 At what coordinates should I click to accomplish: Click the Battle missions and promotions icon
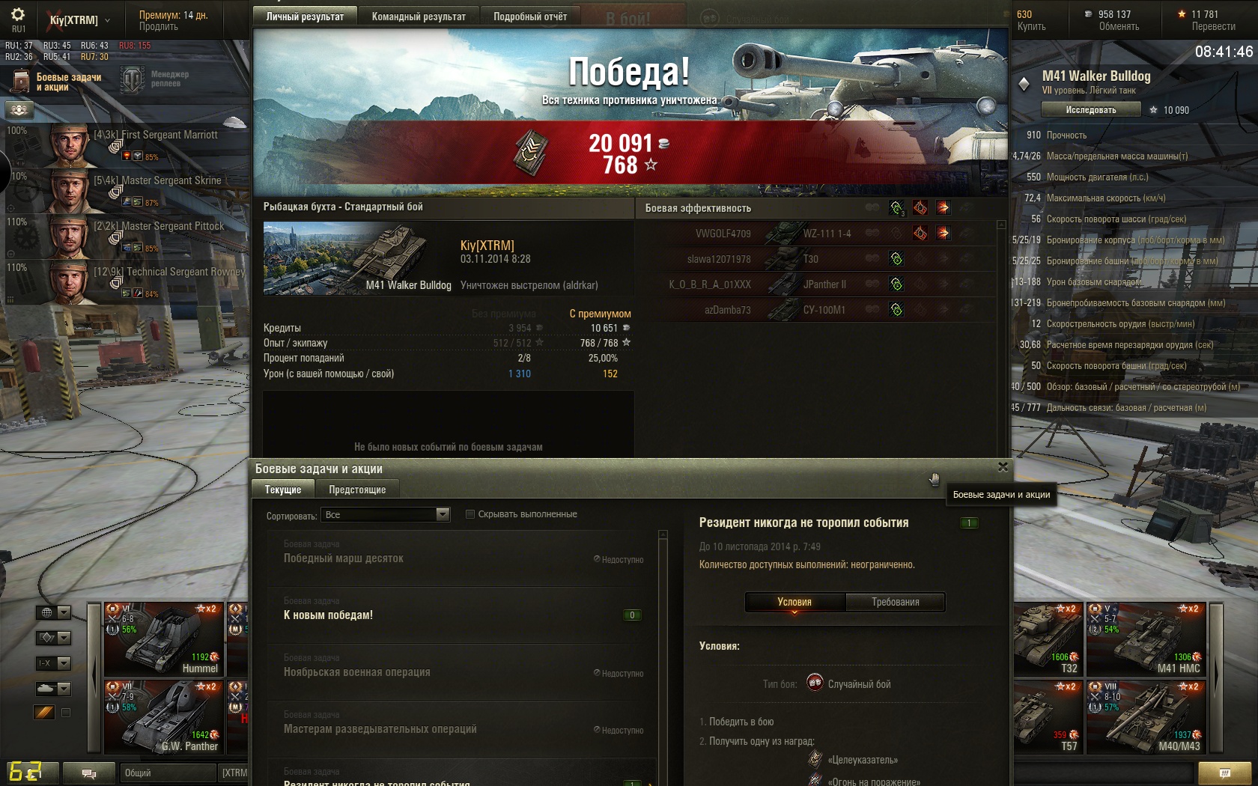click(19, 80)
